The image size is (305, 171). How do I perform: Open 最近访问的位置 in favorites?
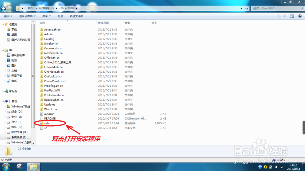(x=21, y=40)
